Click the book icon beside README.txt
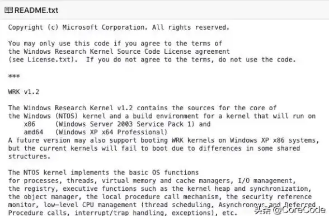329x216 pixels. (x=8, y=10)
